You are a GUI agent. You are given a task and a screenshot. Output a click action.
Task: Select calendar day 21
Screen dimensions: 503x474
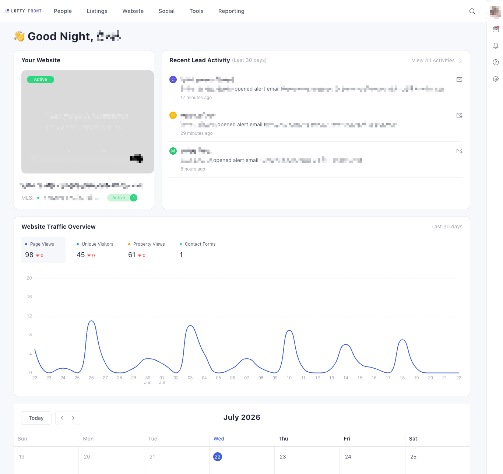(x=152, y=457)
